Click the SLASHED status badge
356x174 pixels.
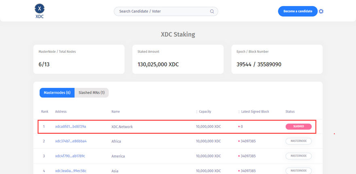pos(299,126)
